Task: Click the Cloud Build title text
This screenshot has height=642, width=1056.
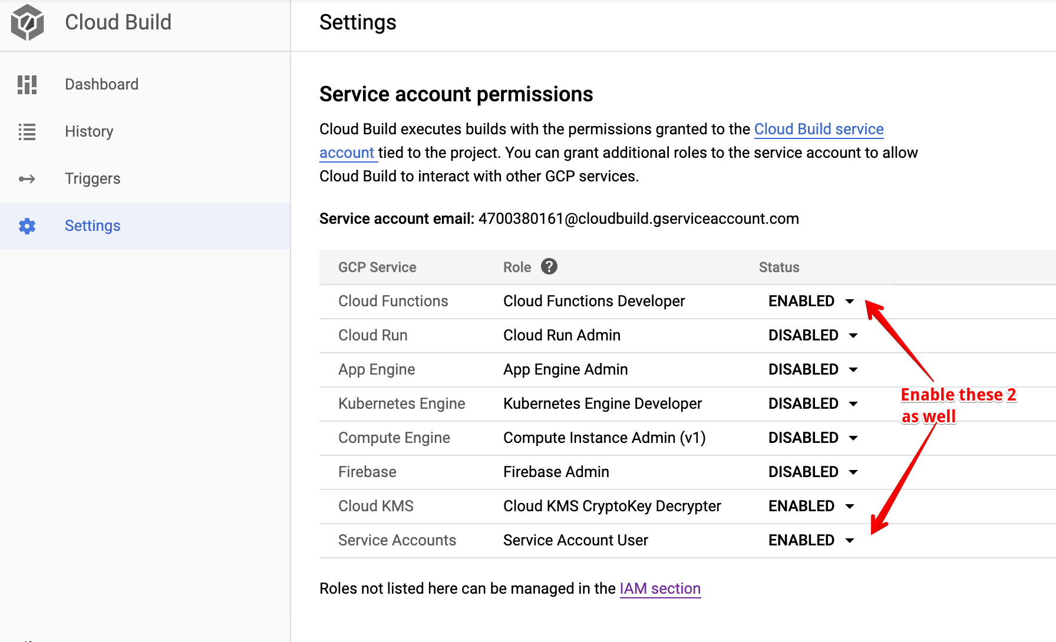Action: (118, 23)
